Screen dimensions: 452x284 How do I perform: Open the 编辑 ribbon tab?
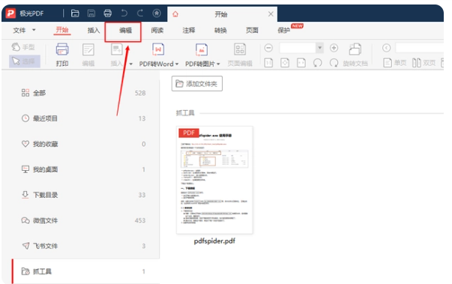click(125, 30)
